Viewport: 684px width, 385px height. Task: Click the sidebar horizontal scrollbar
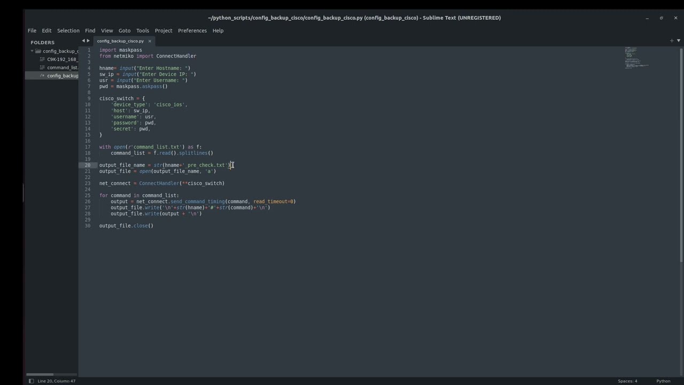point(40,374)
